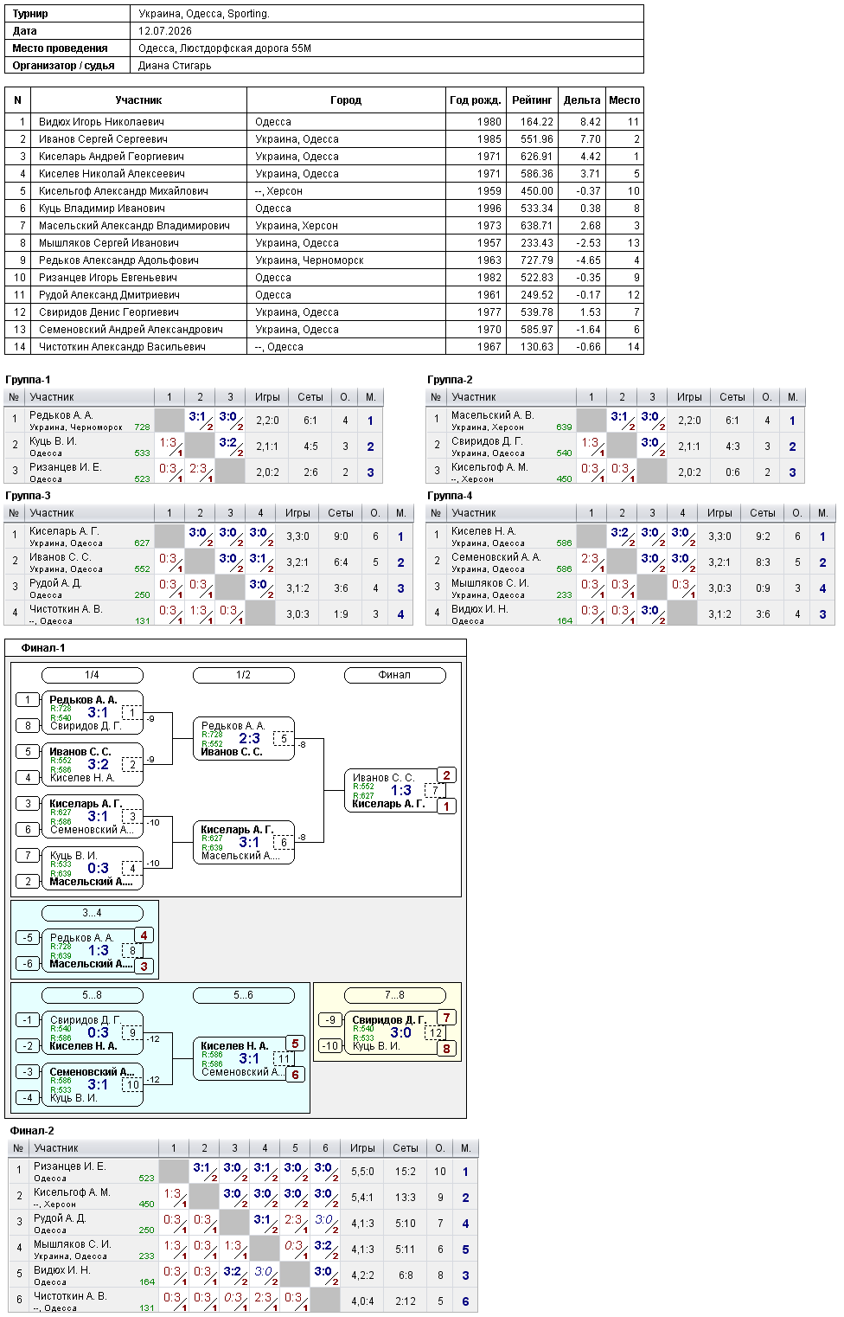Open participant Редьков Александр Адольфович
Viewport: 844px width, 1317px height.
pyautogui.click(x=118, y=260)
